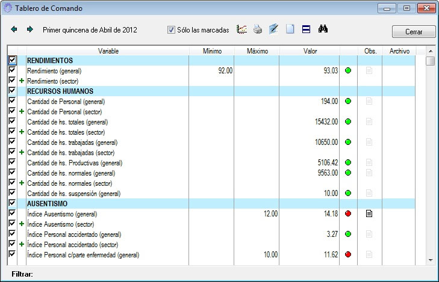Screen dimensions: 439x282
Task: Click the printer icon in toolbar
Action: tap(258, 29)
